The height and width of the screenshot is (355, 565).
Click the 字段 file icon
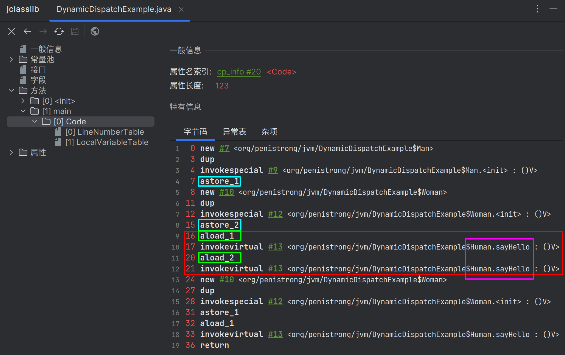(23, 80)
